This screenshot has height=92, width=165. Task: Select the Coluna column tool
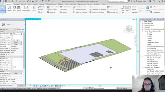pos(34,9)
